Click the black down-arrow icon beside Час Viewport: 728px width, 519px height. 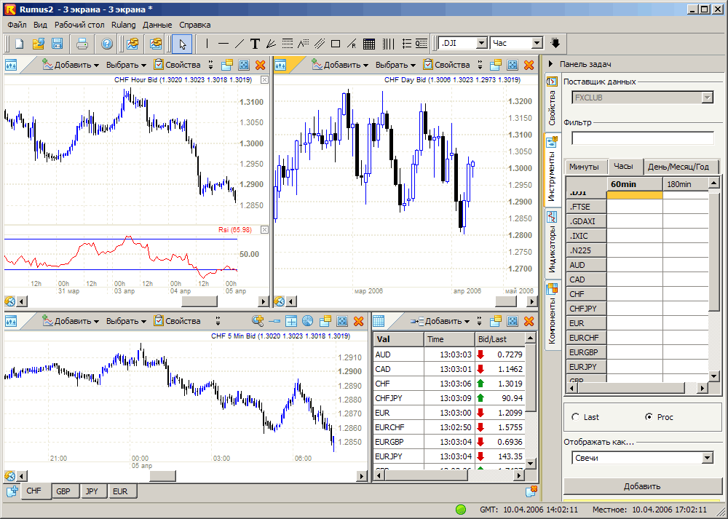click(x=555, y=43)
